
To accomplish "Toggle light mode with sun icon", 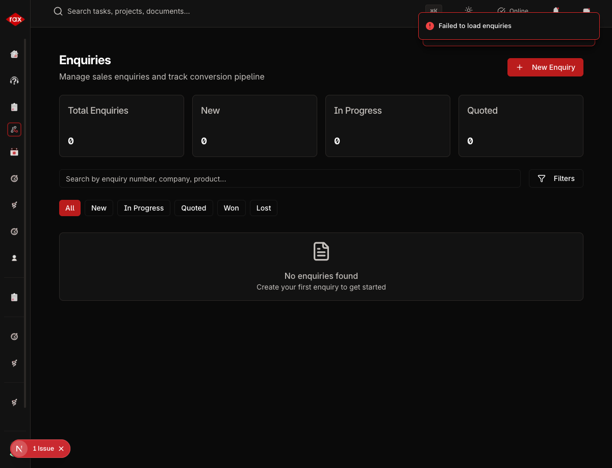I will (468, 10).
